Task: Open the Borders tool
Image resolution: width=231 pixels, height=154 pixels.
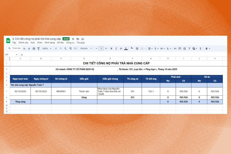Action: point(137,49)
